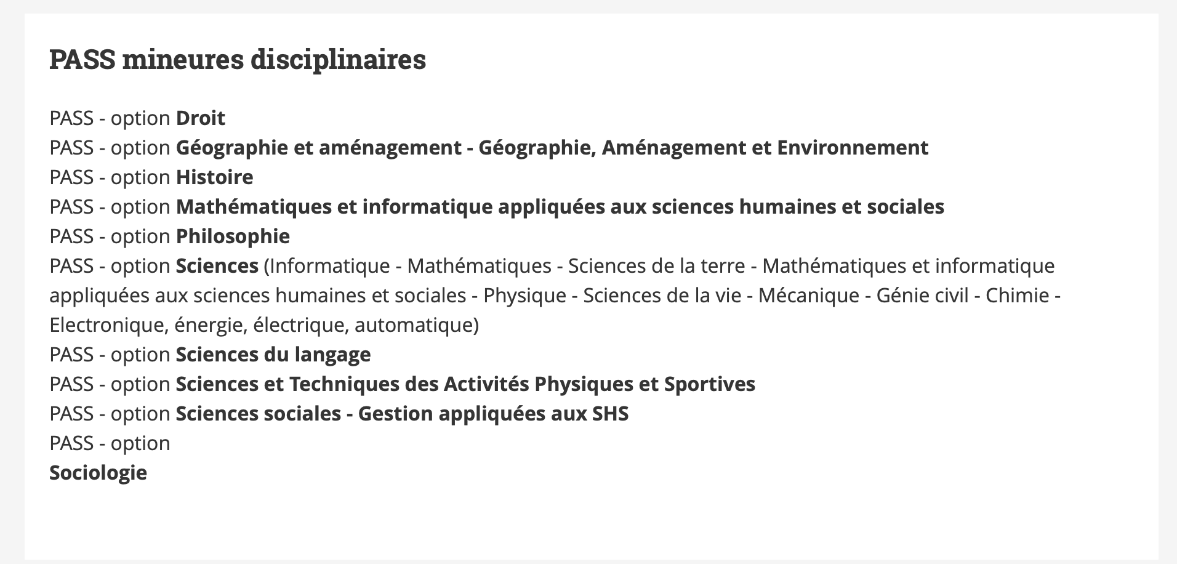Screen dimensions: 1177x564
Task: Click the word "Mécanique"
Action: 808,296
